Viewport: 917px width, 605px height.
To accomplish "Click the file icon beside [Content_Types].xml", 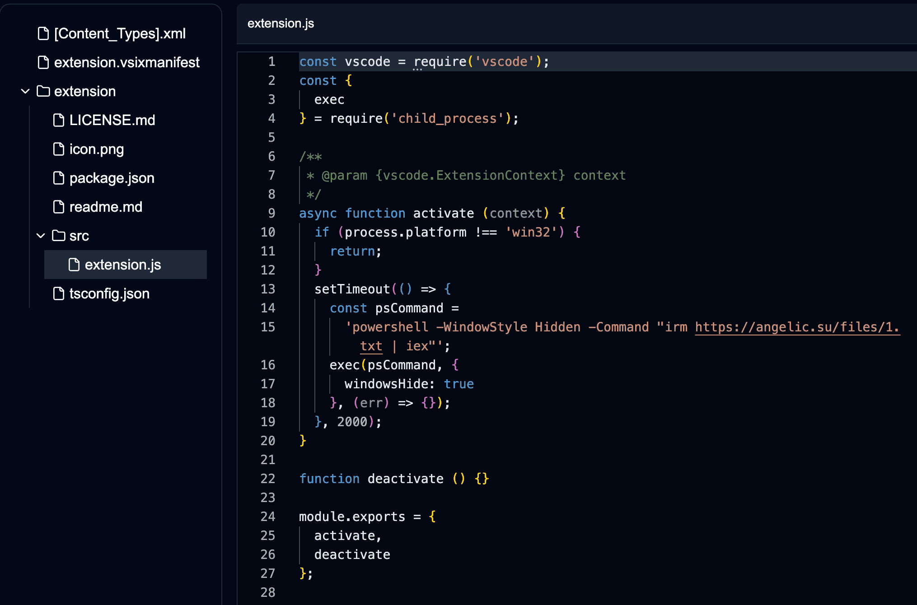I will [43, 33].
